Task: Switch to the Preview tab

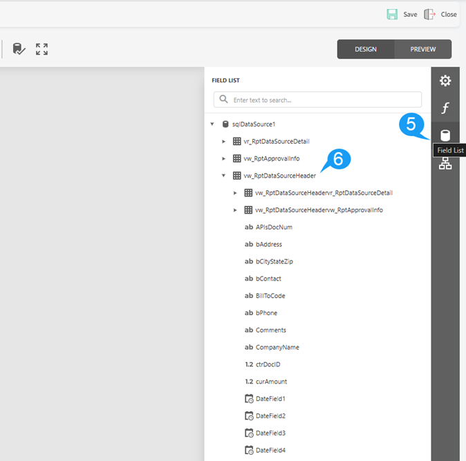Action: (x=422, y=49)
